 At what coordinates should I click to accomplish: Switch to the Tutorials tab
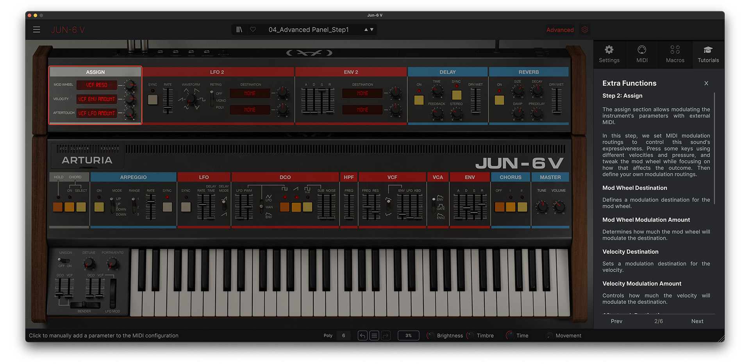(x=708, y=54)
